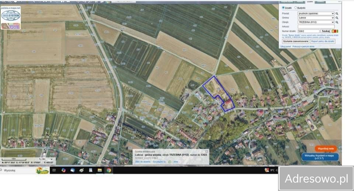Image resolution: width=354 pixels, height=191 pixels.
Task: Focus the Numer działki field with 536/2
Action: pyautogui.click(x=309, y=31)
